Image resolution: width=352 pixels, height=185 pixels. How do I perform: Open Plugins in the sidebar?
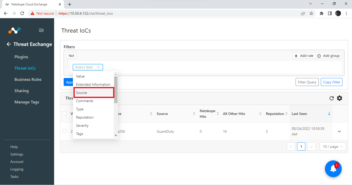(x=21, y=57)
